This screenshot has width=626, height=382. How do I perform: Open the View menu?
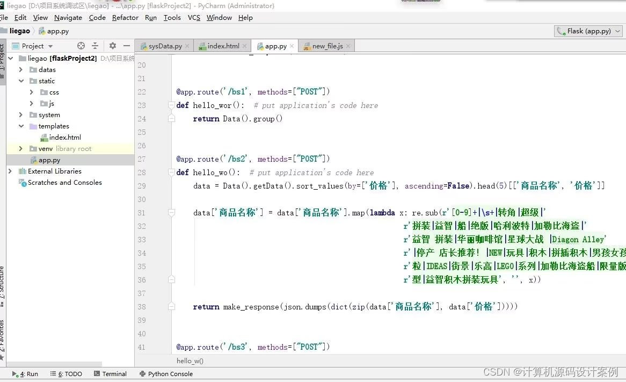pyautogui.click(x=40, y=18)
